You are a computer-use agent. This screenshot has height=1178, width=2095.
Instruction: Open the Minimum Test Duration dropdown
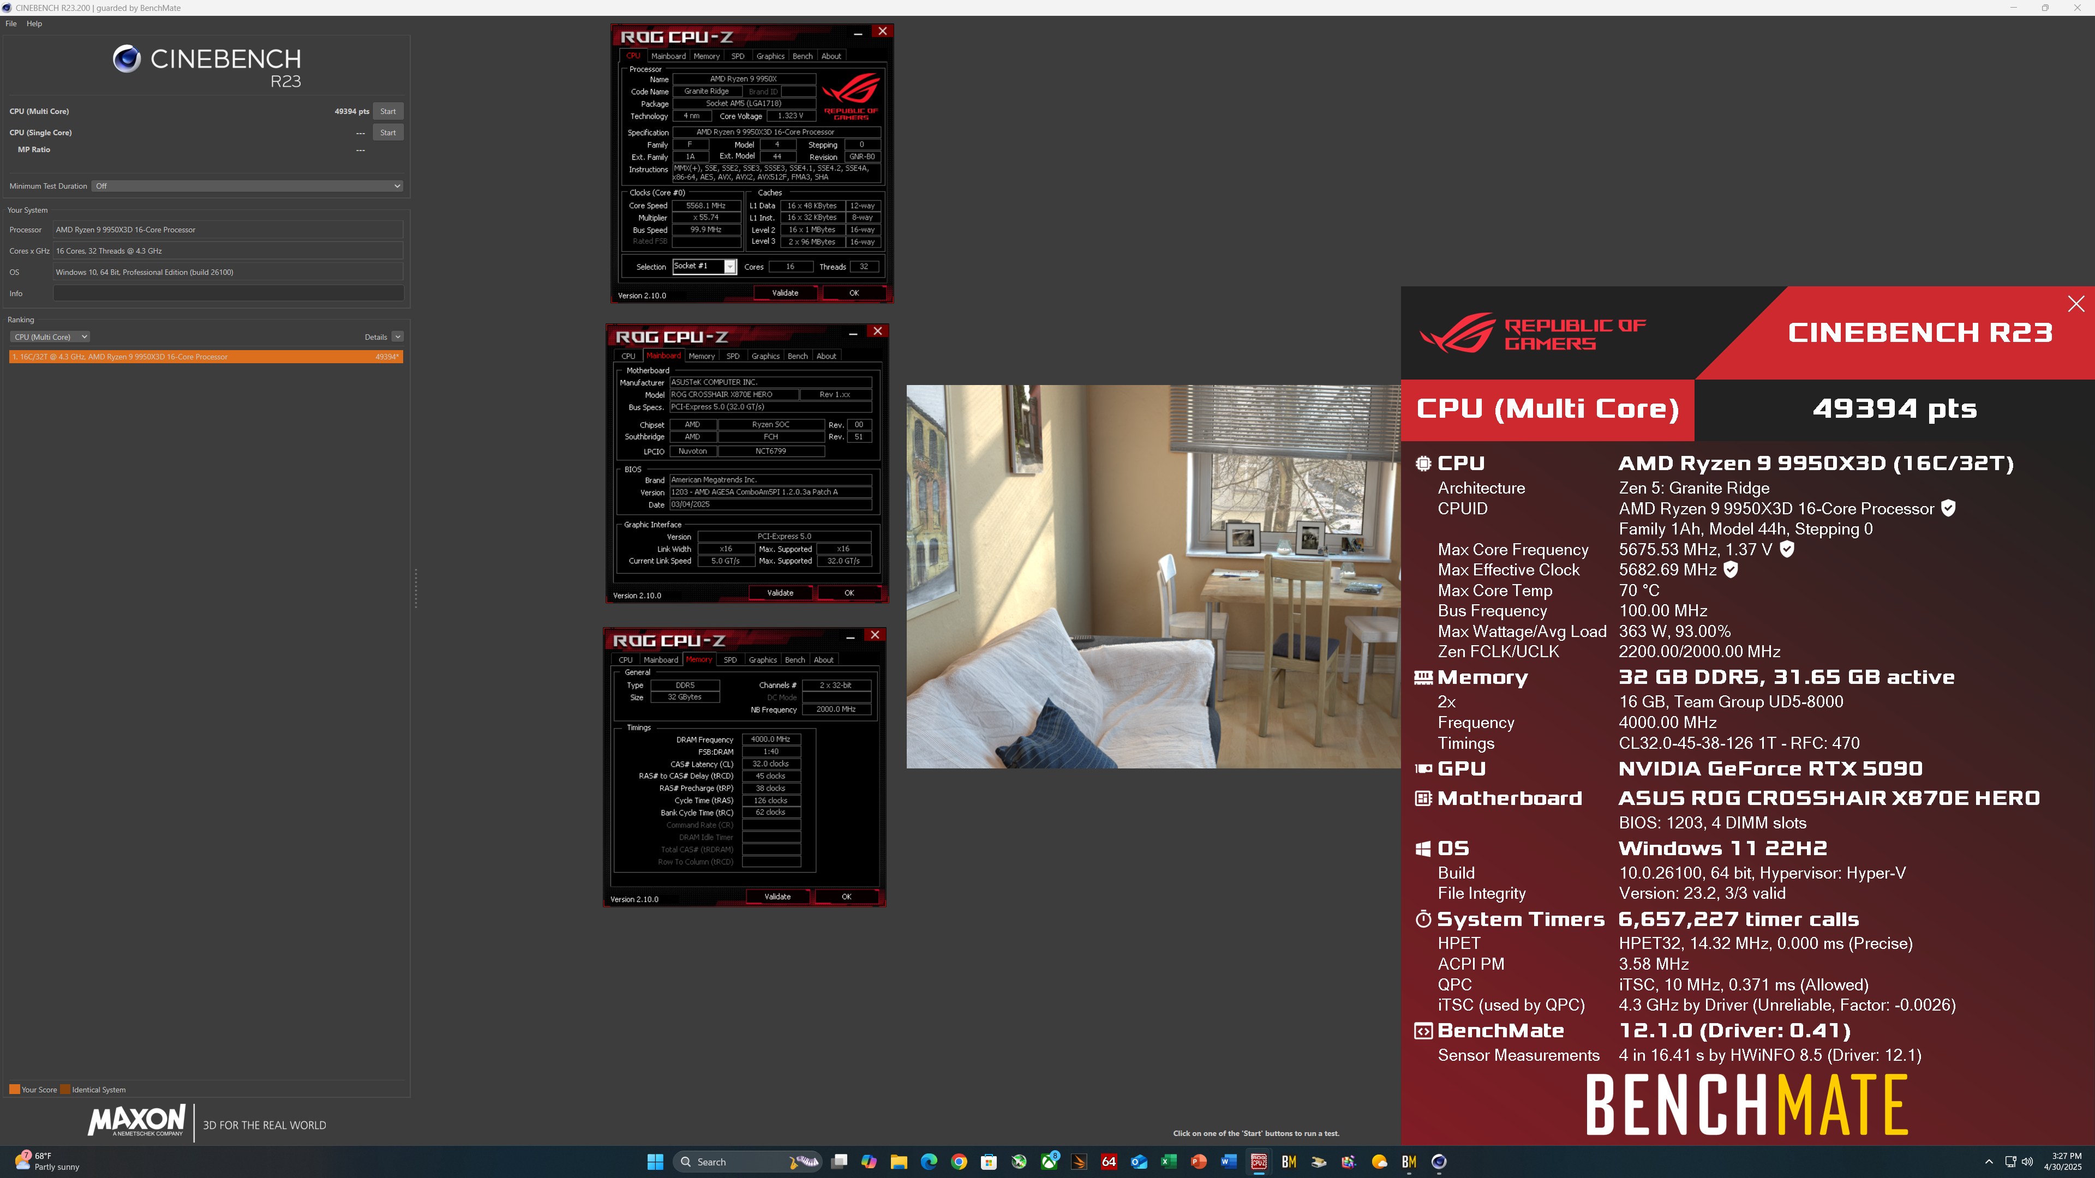tap(247, 186)
